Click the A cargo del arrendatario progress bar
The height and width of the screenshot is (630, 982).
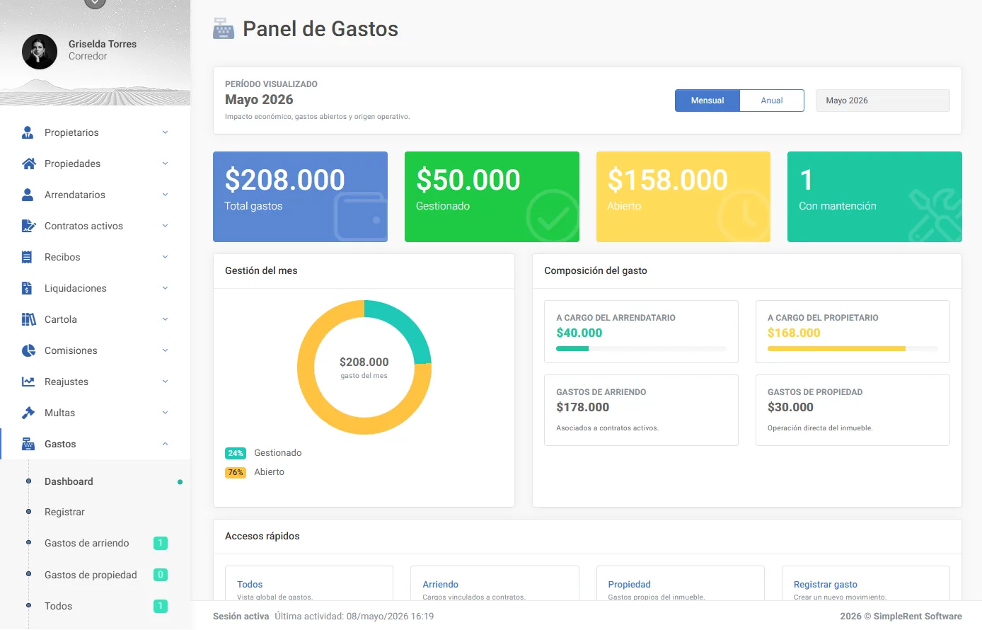coord(641,348)
